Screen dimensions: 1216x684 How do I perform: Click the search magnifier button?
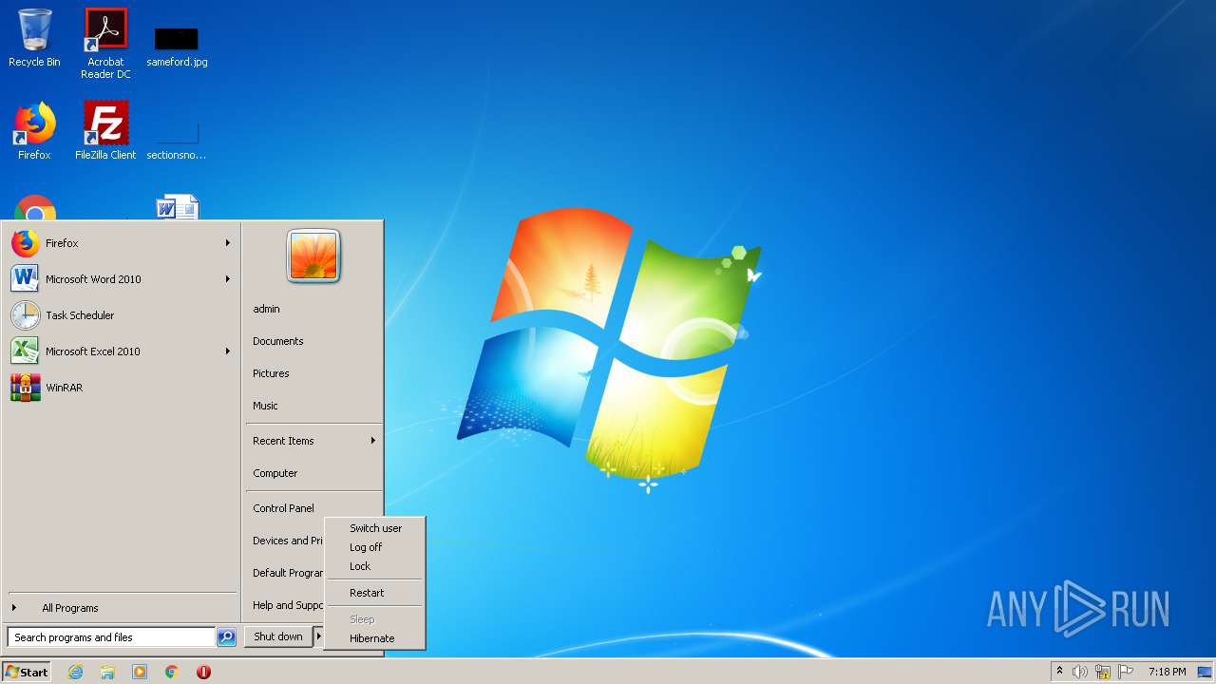click(226, 637)
